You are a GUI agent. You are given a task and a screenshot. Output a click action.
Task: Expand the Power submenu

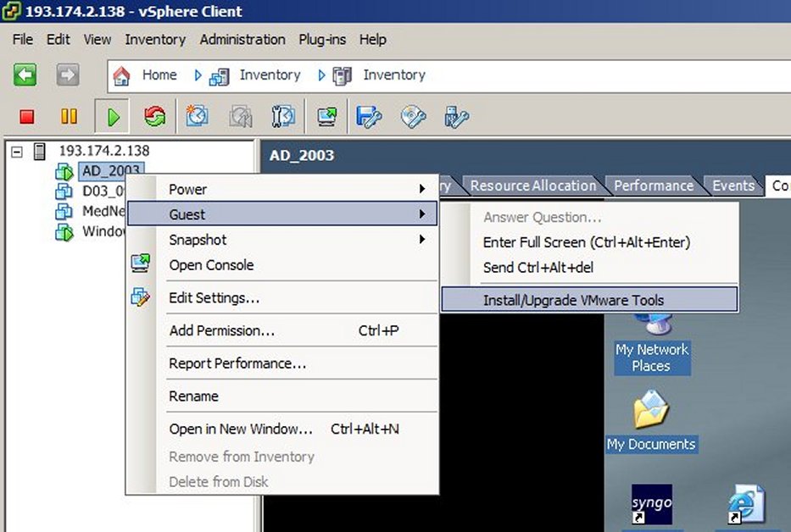pyautogui.click(x=282, y=189)
